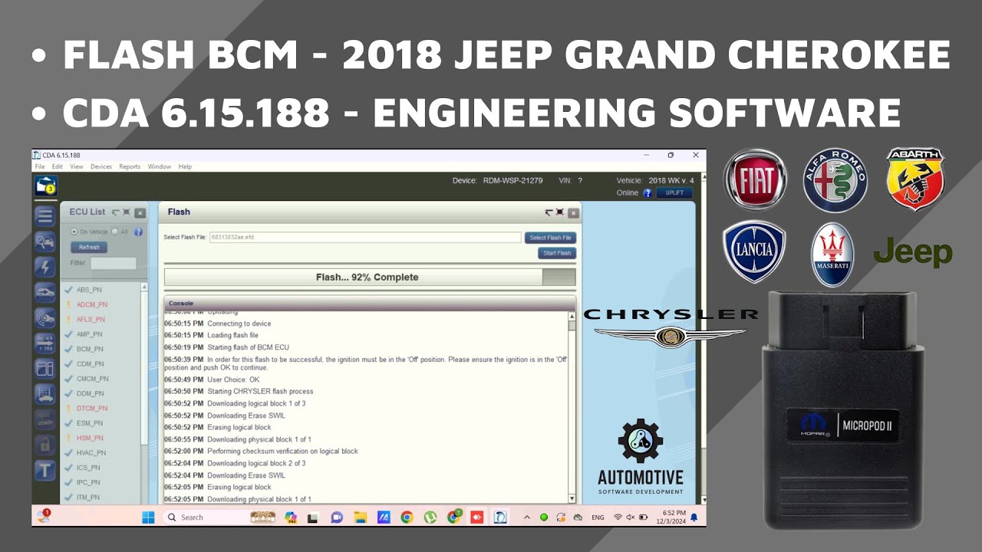The height and width of the screenshot is (552, 982).
Task: Click the car sidebar icon below lightning bolt
Action: pos(45,292)
